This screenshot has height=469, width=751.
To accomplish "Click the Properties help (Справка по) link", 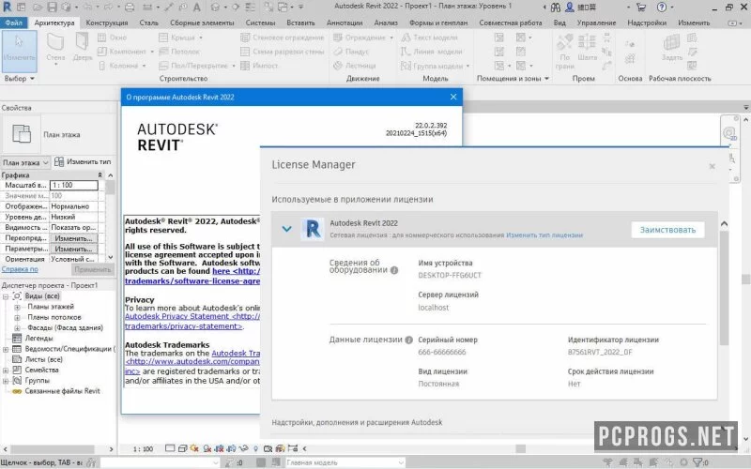I will 20,269.
